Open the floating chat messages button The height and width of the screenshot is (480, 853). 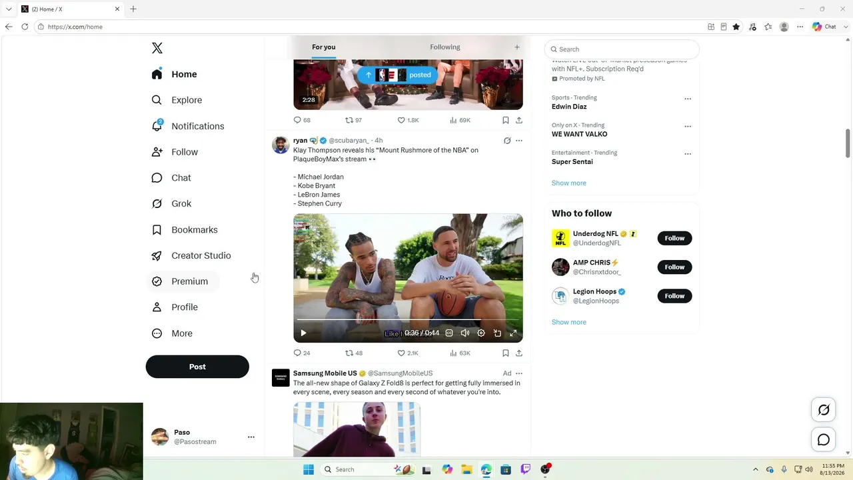[824, 440]
